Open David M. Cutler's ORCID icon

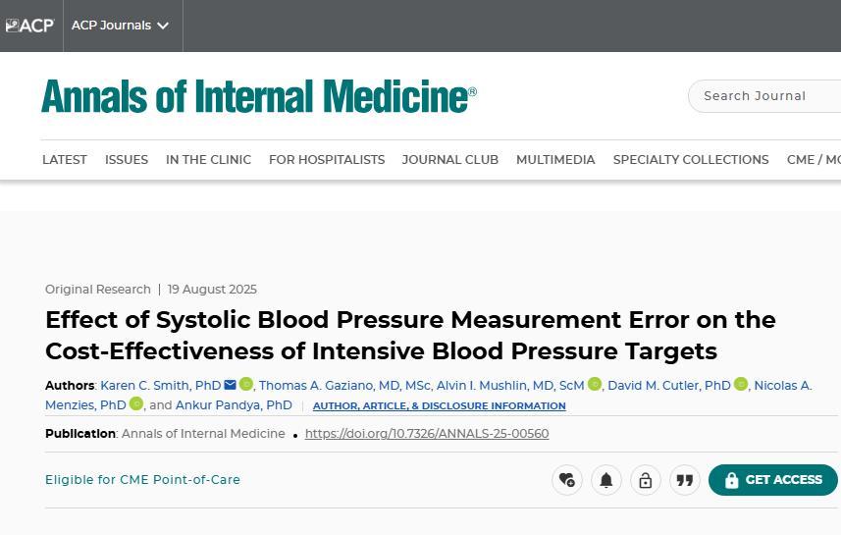[741, 385]
